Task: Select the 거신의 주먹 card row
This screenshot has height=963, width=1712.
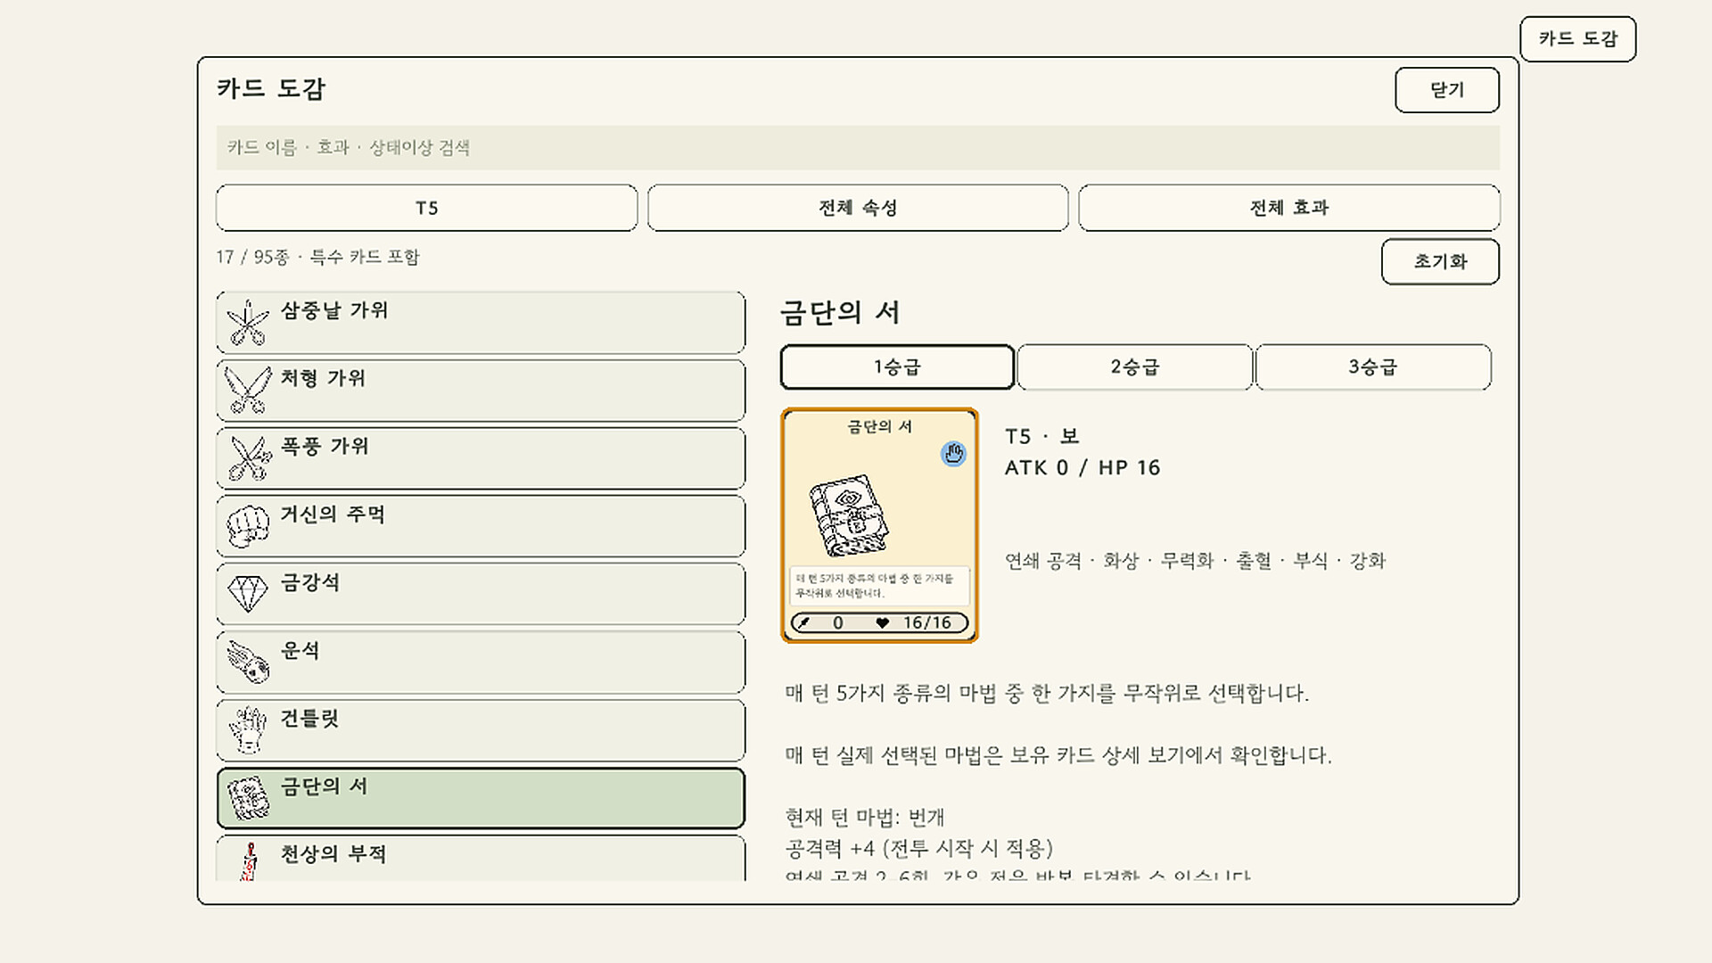Action: [x=481, y=526]
